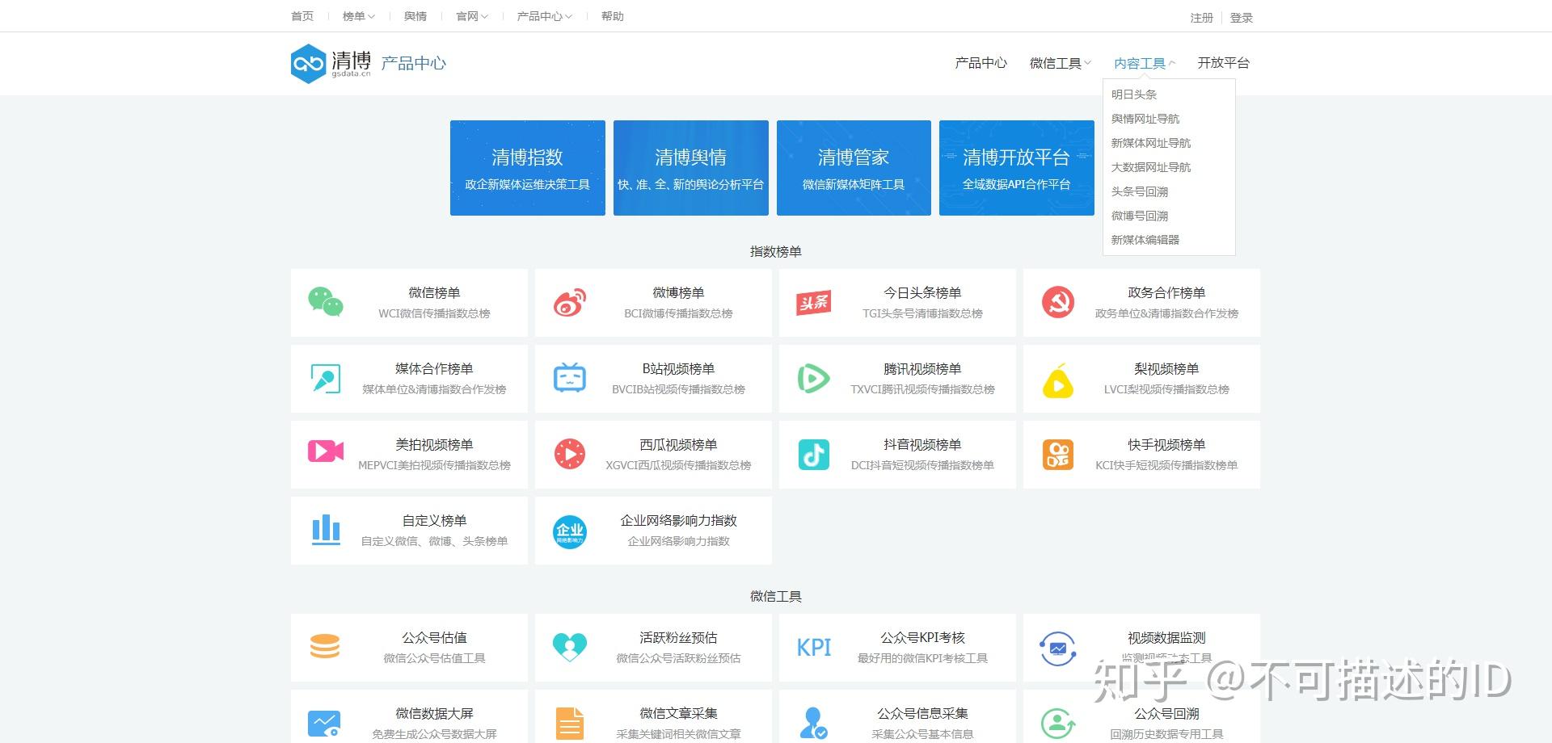Open the 微信工具 dropdown menu
1552x743 pixels.
(1060, 63)
